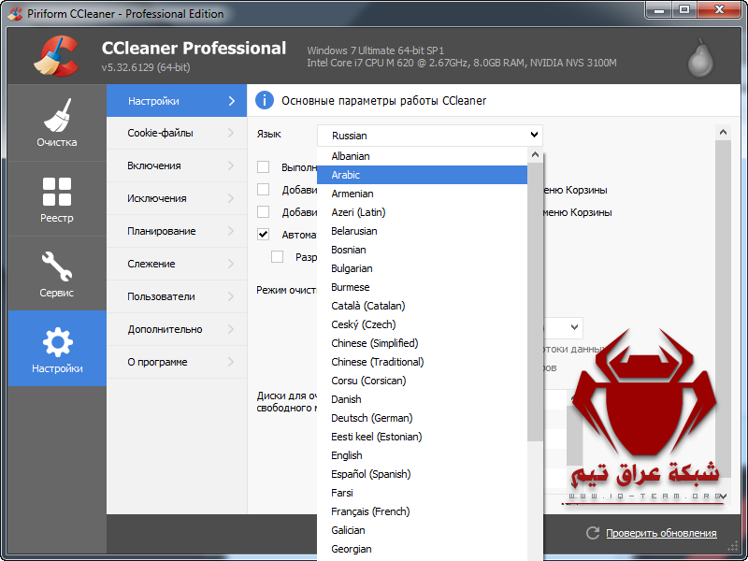Select Ceský (Czech) language
Screen dimensions: 748x561
click(423, 324)
